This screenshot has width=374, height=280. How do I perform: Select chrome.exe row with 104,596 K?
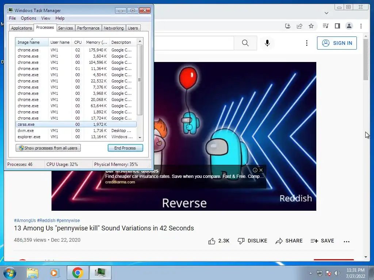76,62
